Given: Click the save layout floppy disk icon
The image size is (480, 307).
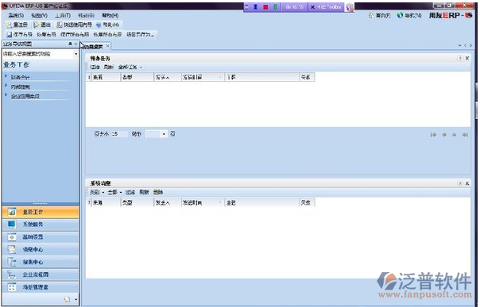Looking at the screenshot, I should (10, 35).
